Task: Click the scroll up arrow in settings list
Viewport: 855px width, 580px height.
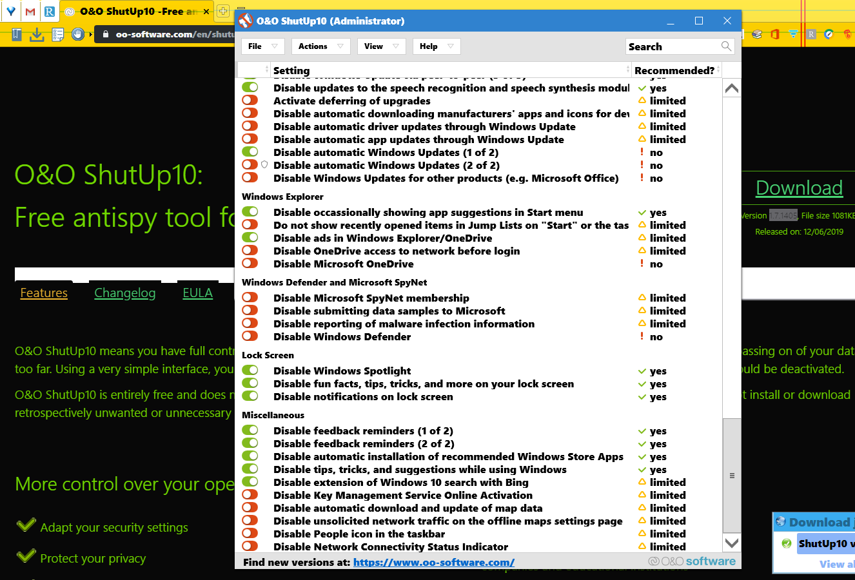Action: pos(732,88)
